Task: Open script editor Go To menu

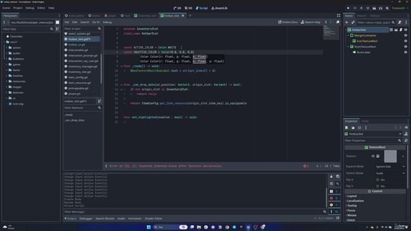Action: coord(96,22)
